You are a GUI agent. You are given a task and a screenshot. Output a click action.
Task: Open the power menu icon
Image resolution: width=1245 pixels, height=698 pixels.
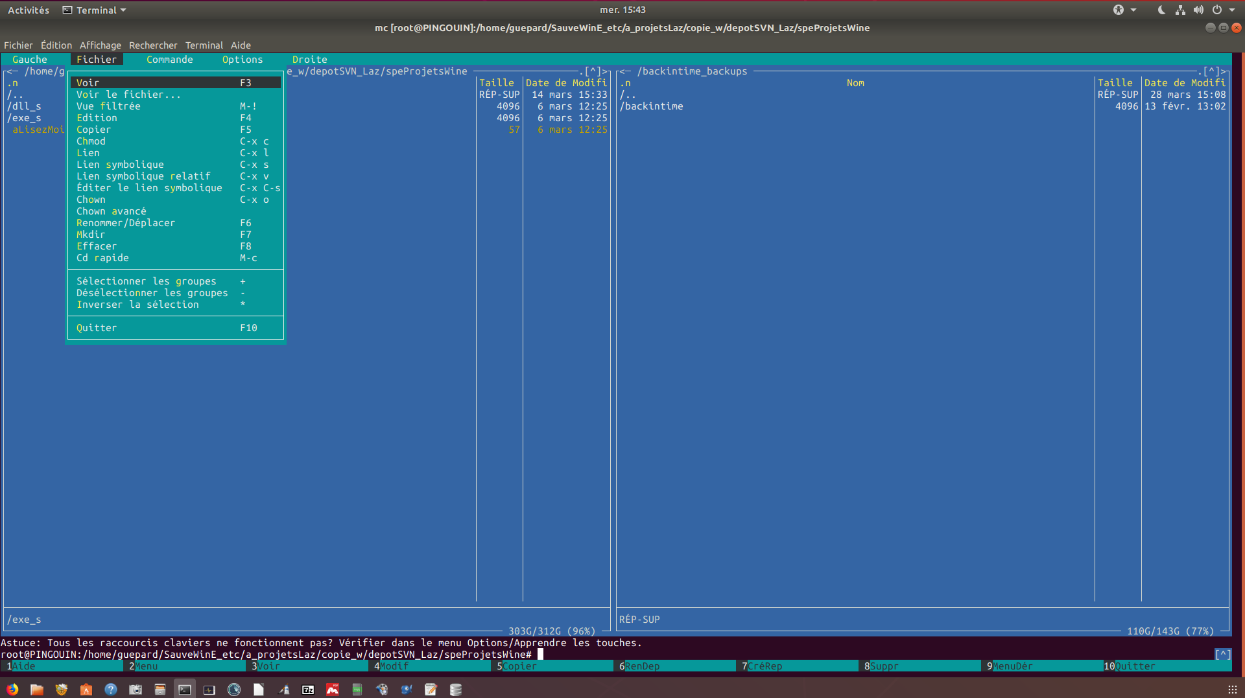click(x=1217, y=10)
